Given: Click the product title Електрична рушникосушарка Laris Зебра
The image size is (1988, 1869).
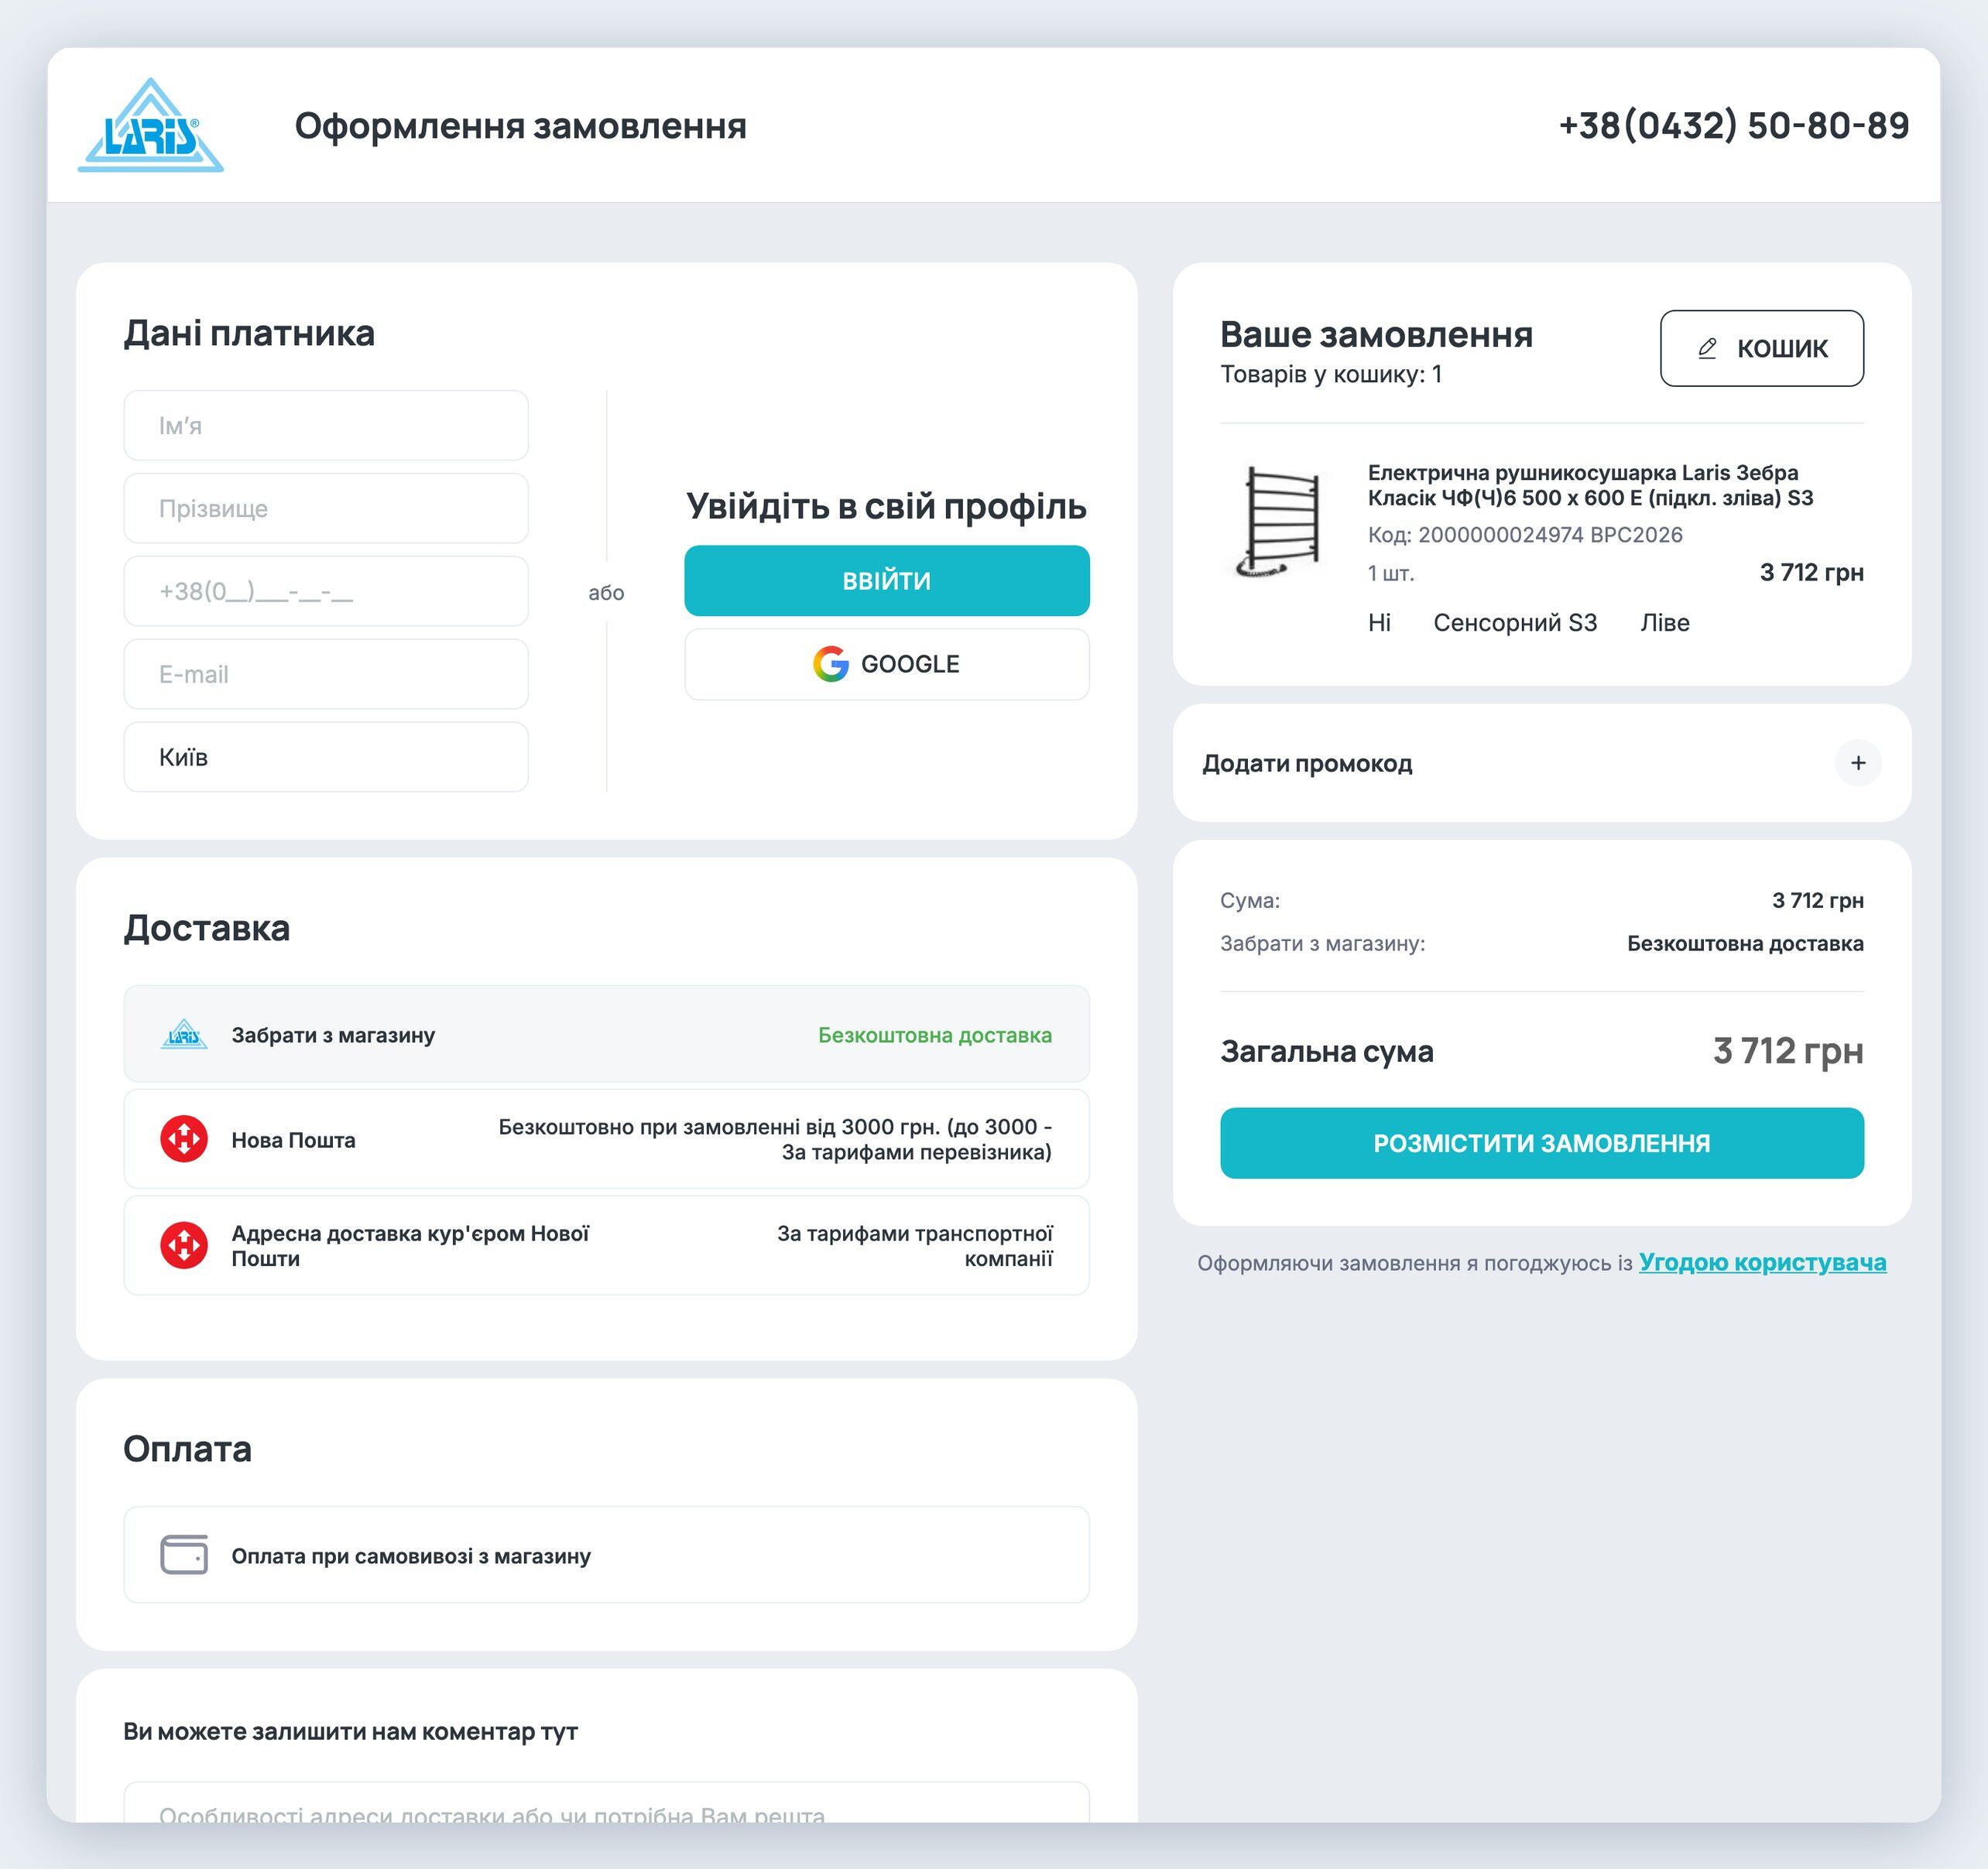Looking at the screenshot, I should (1590, 484).
